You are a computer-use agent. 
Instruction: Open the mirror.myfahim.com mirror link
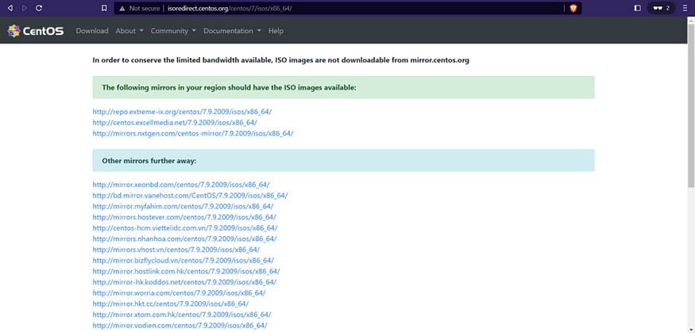pyautogui.click(x=183, y=206)
